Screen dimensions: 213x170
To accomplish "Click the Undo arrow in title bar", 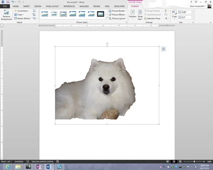I will point(13,2).
